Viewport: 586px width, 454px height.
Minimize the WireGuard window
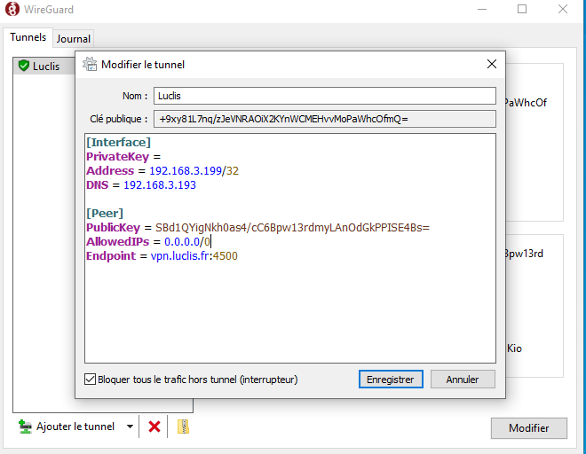[482, 9]
